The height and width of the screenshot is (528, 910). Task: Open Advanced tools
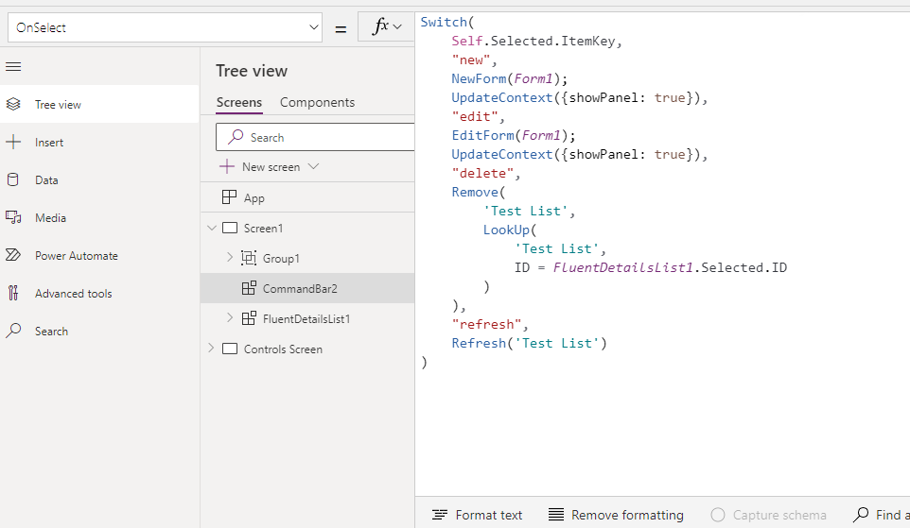pyautogui.click(x=73, y=294)
